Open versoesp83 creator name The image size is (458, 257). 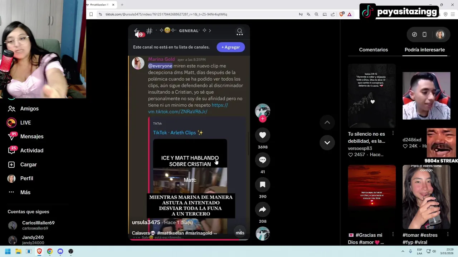pos(360,148)
